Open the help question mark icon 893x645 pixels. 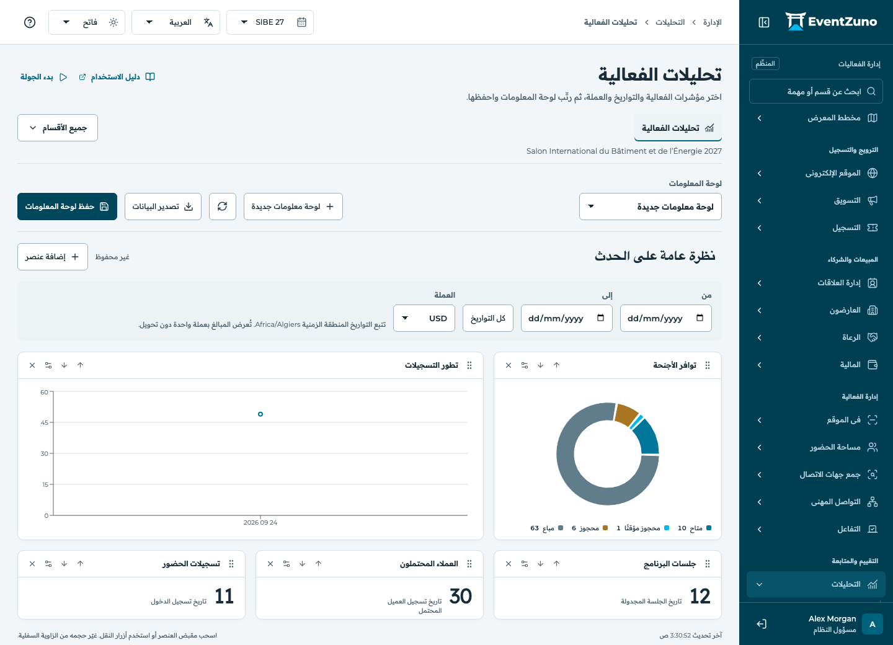pyautogui.click(x=30, y=22)
